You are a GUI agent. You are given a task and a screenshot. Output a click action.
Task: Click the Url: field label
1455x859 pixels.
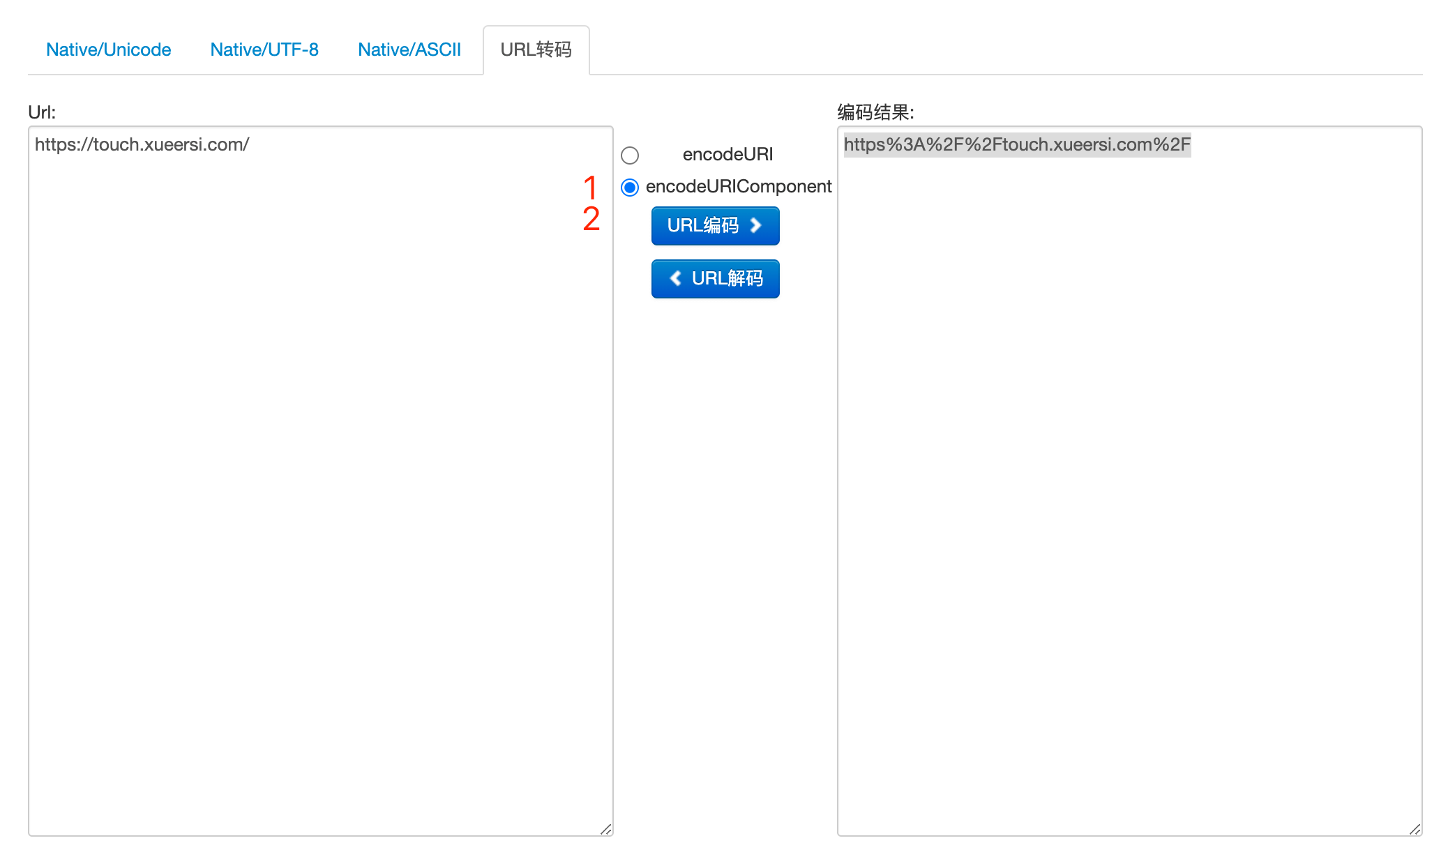(x=42, y=112)
